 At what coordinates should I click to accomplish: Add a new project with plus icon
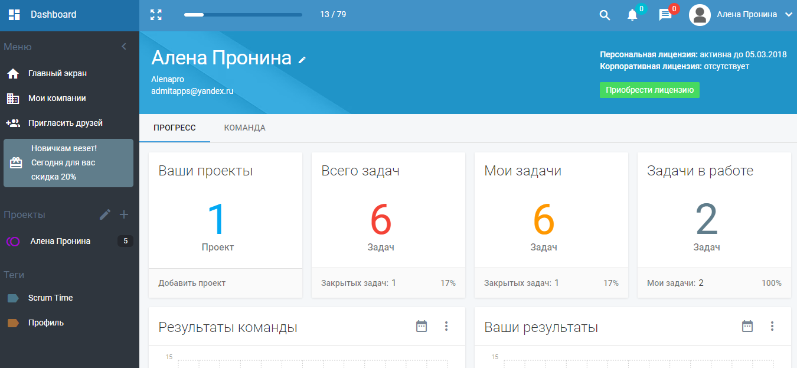click(124, 214)
